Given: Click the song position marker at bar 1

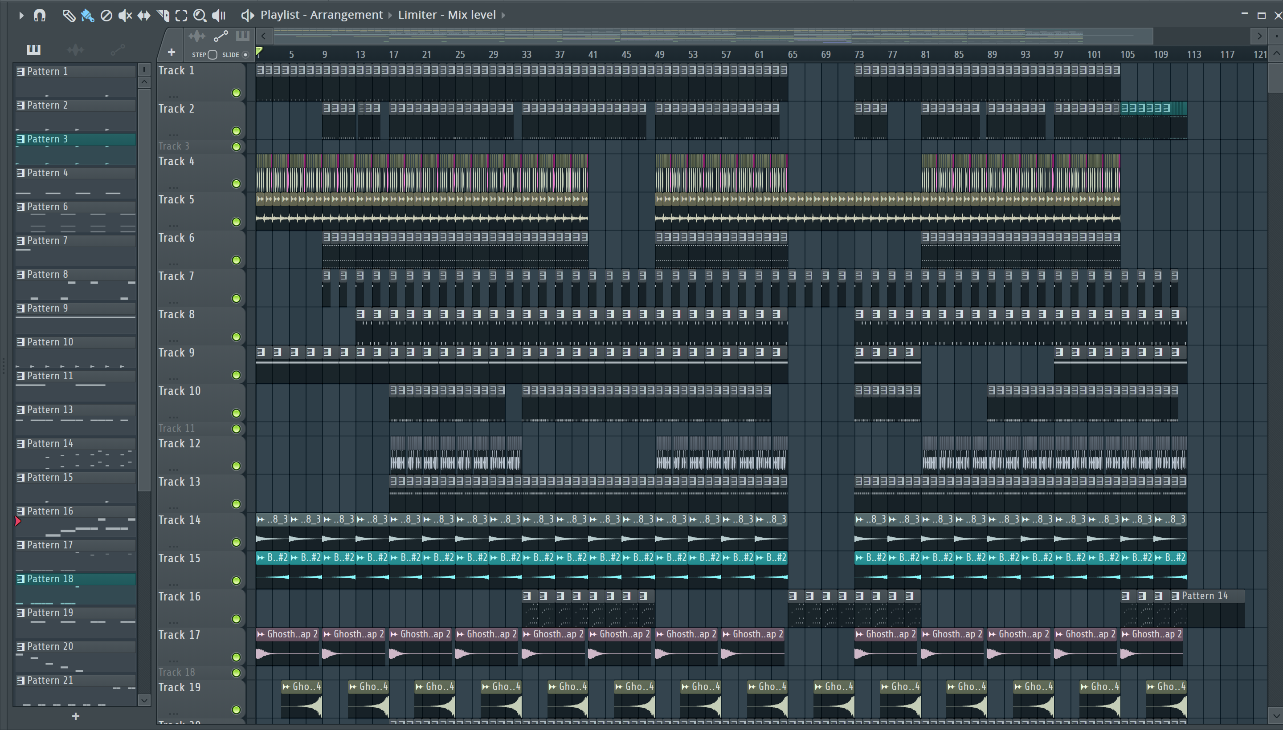Looking at the screenshot, I should point(259,52).
